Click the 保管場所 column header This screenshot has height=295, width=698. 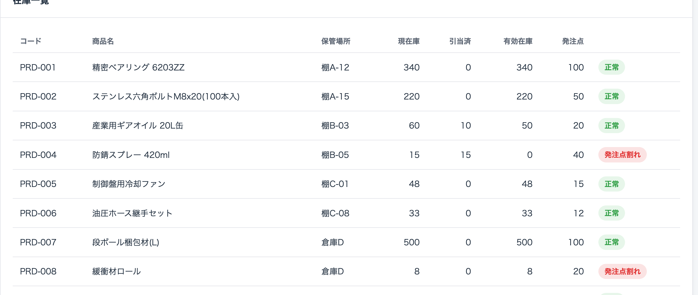(x=336, y=41)
